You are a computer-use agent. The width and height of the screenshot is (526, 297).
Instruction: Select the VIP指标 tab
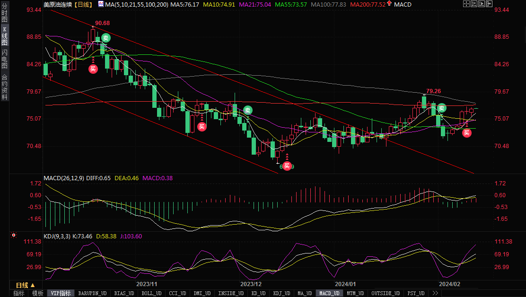[x=61, y=293]
